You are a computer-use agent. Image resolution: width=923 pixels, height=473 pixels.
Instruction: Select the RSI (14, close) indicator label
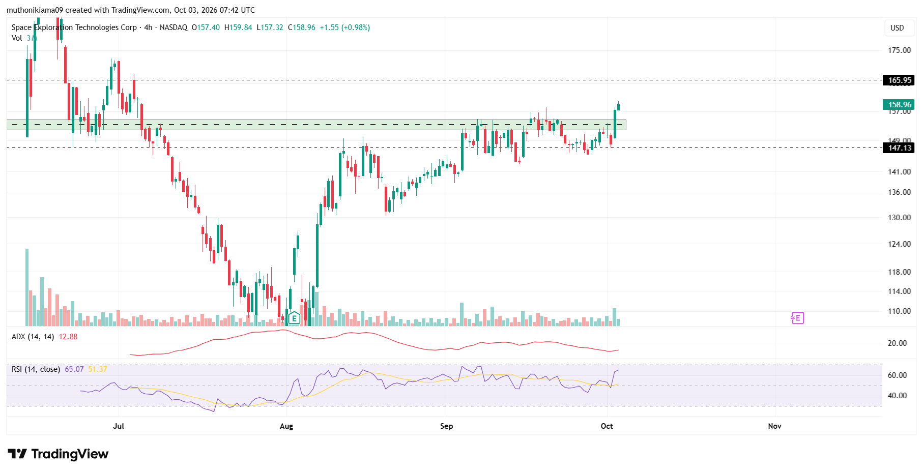point(36,369)
